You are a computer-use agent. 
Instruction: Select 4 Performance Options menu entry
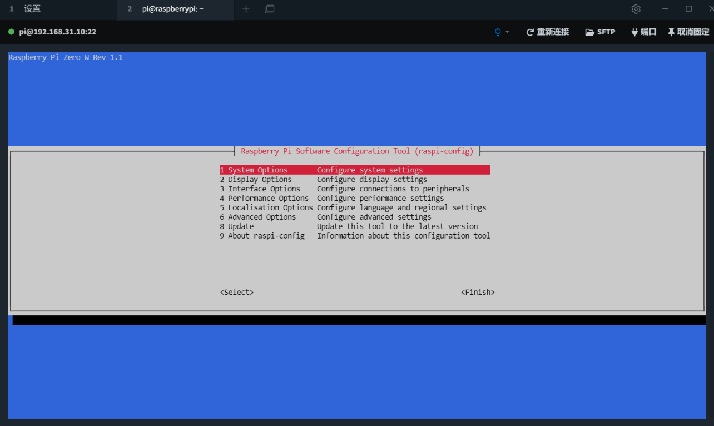tap(331, 199)
